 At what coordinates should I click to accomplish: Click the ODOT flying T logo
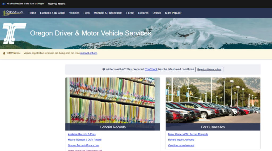(x=14, y=33)
